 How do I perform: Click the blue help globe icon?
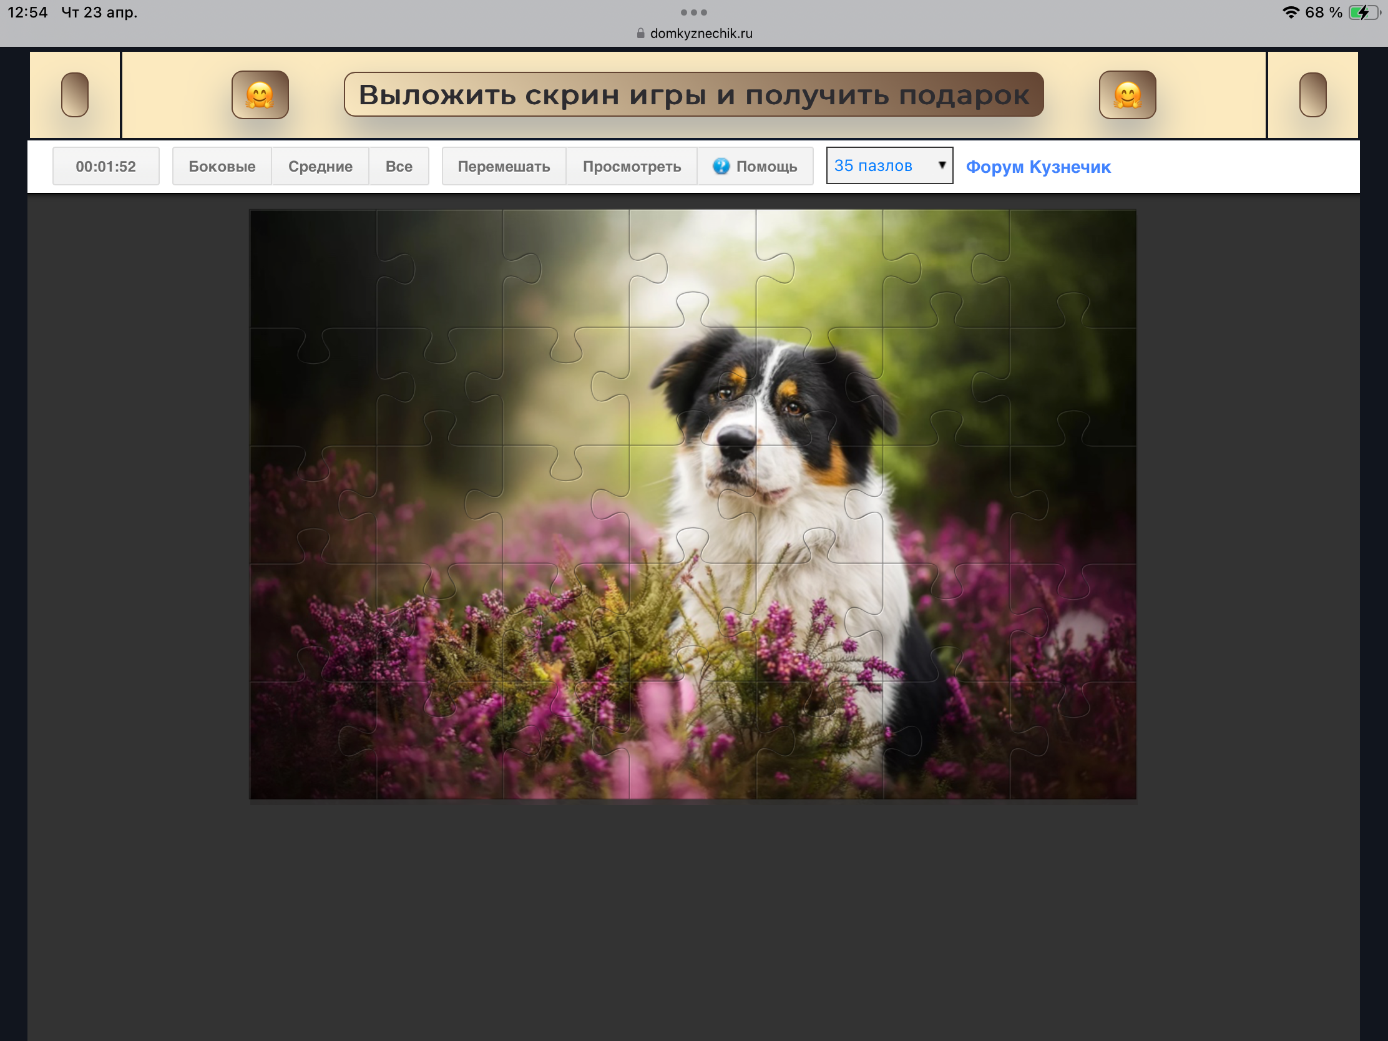(x=721, y=166)
